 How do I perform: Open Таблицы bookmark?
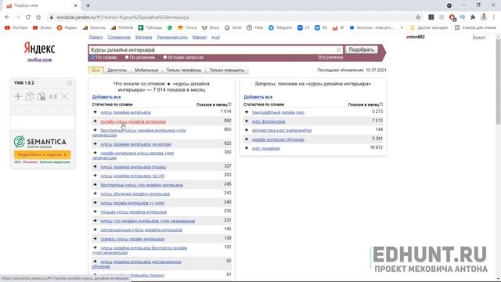click(150, 28)
